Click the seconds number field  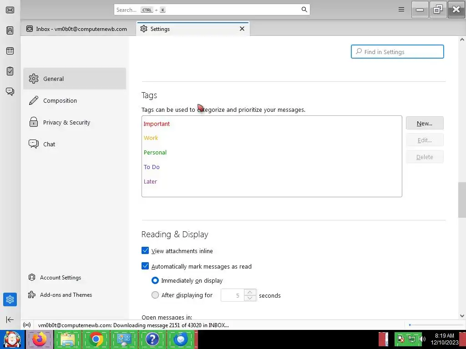233,295
